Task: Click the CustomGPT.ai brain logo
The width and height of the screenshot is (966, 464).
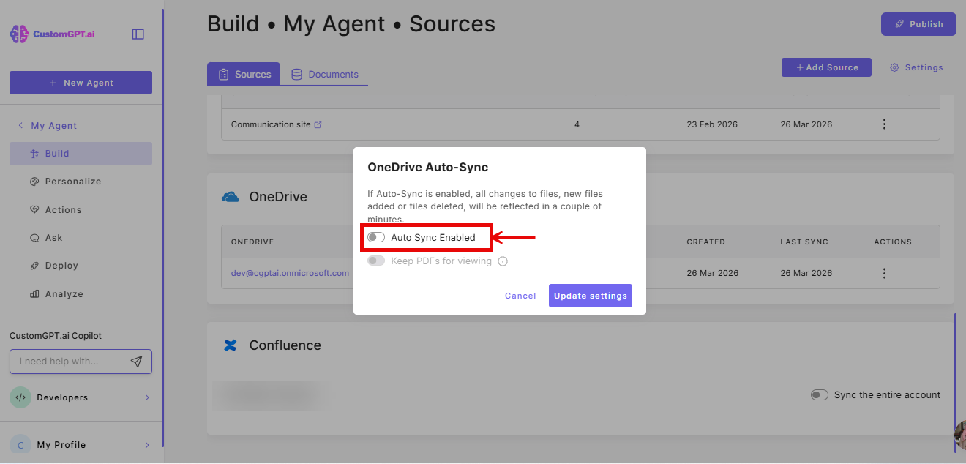Action: pyautogui.click(x=19, y=34)
